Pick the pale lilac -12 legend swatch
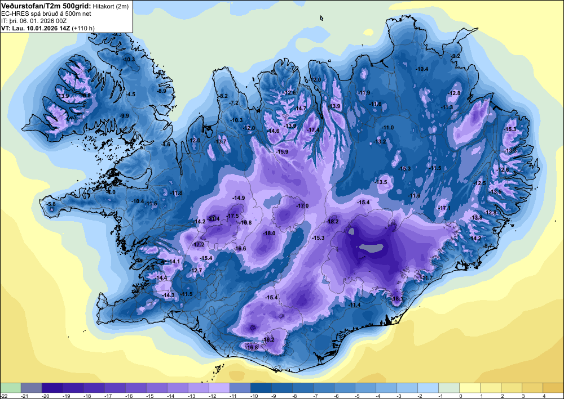564x399 pixels. [219, 388]
